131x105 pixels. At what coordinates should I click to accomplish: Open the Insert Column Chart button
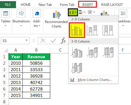pyautogui.click(x=73, y=12)
